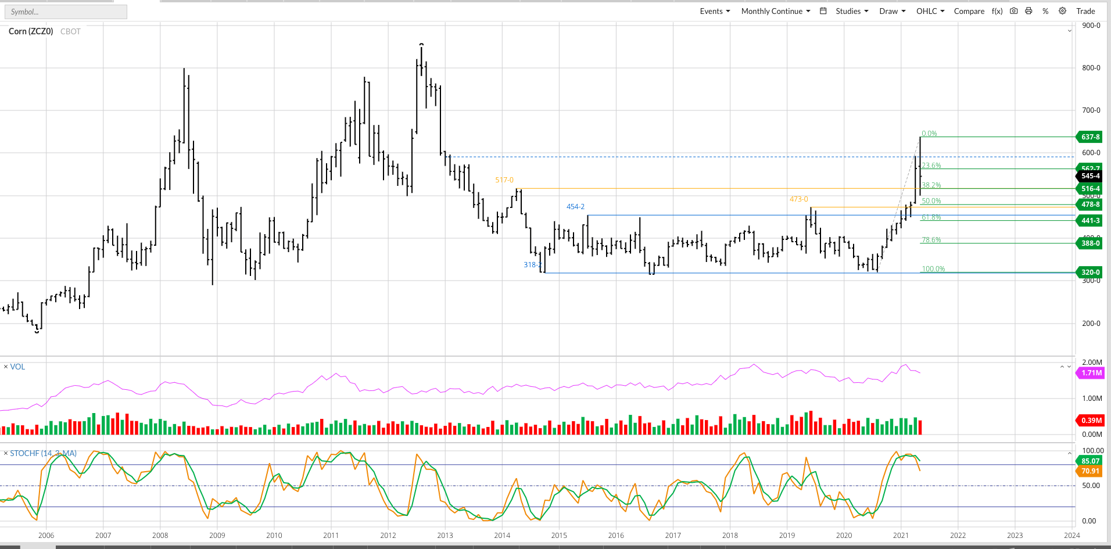Open the Monthly Continue period dropdown
This screenshot has width=1111, height=549.
click(775, 11)
